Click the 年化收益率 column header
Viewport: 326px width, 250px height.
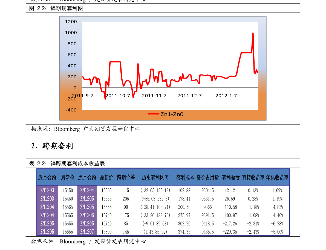coord(278,178)
